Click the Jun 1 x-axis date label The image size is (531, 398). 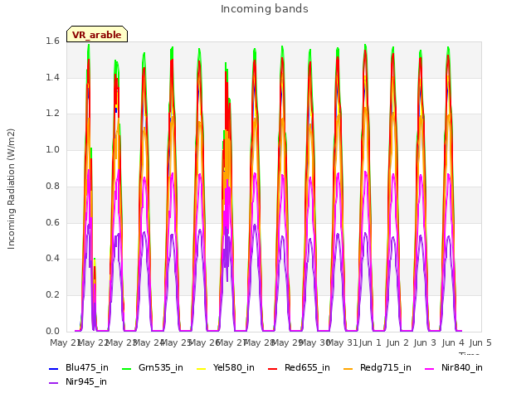point(370,342)
